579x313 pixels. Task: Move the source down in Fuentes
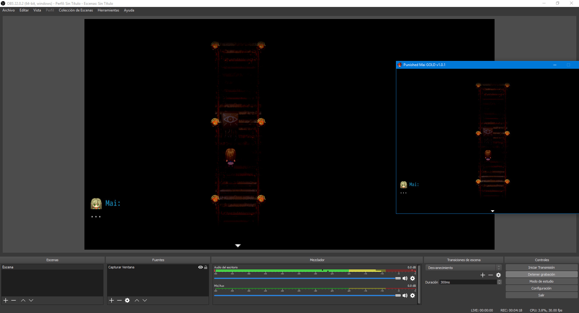click(145, 300)
